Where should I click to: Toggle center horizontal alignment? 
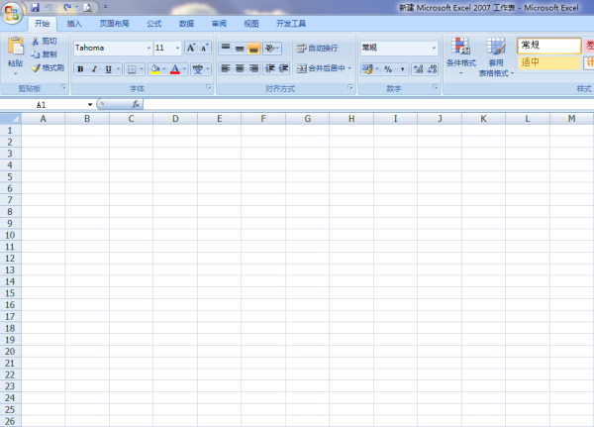pos(240,68)
